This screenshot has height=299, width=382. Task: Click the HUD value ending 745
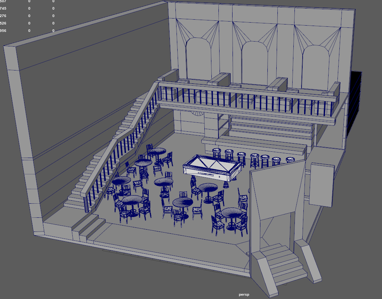point(3,9)
